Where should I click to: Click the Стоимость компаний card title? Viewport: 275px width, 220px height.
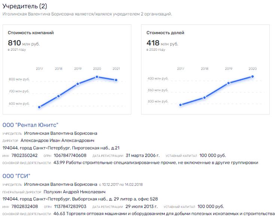point(31,33)
